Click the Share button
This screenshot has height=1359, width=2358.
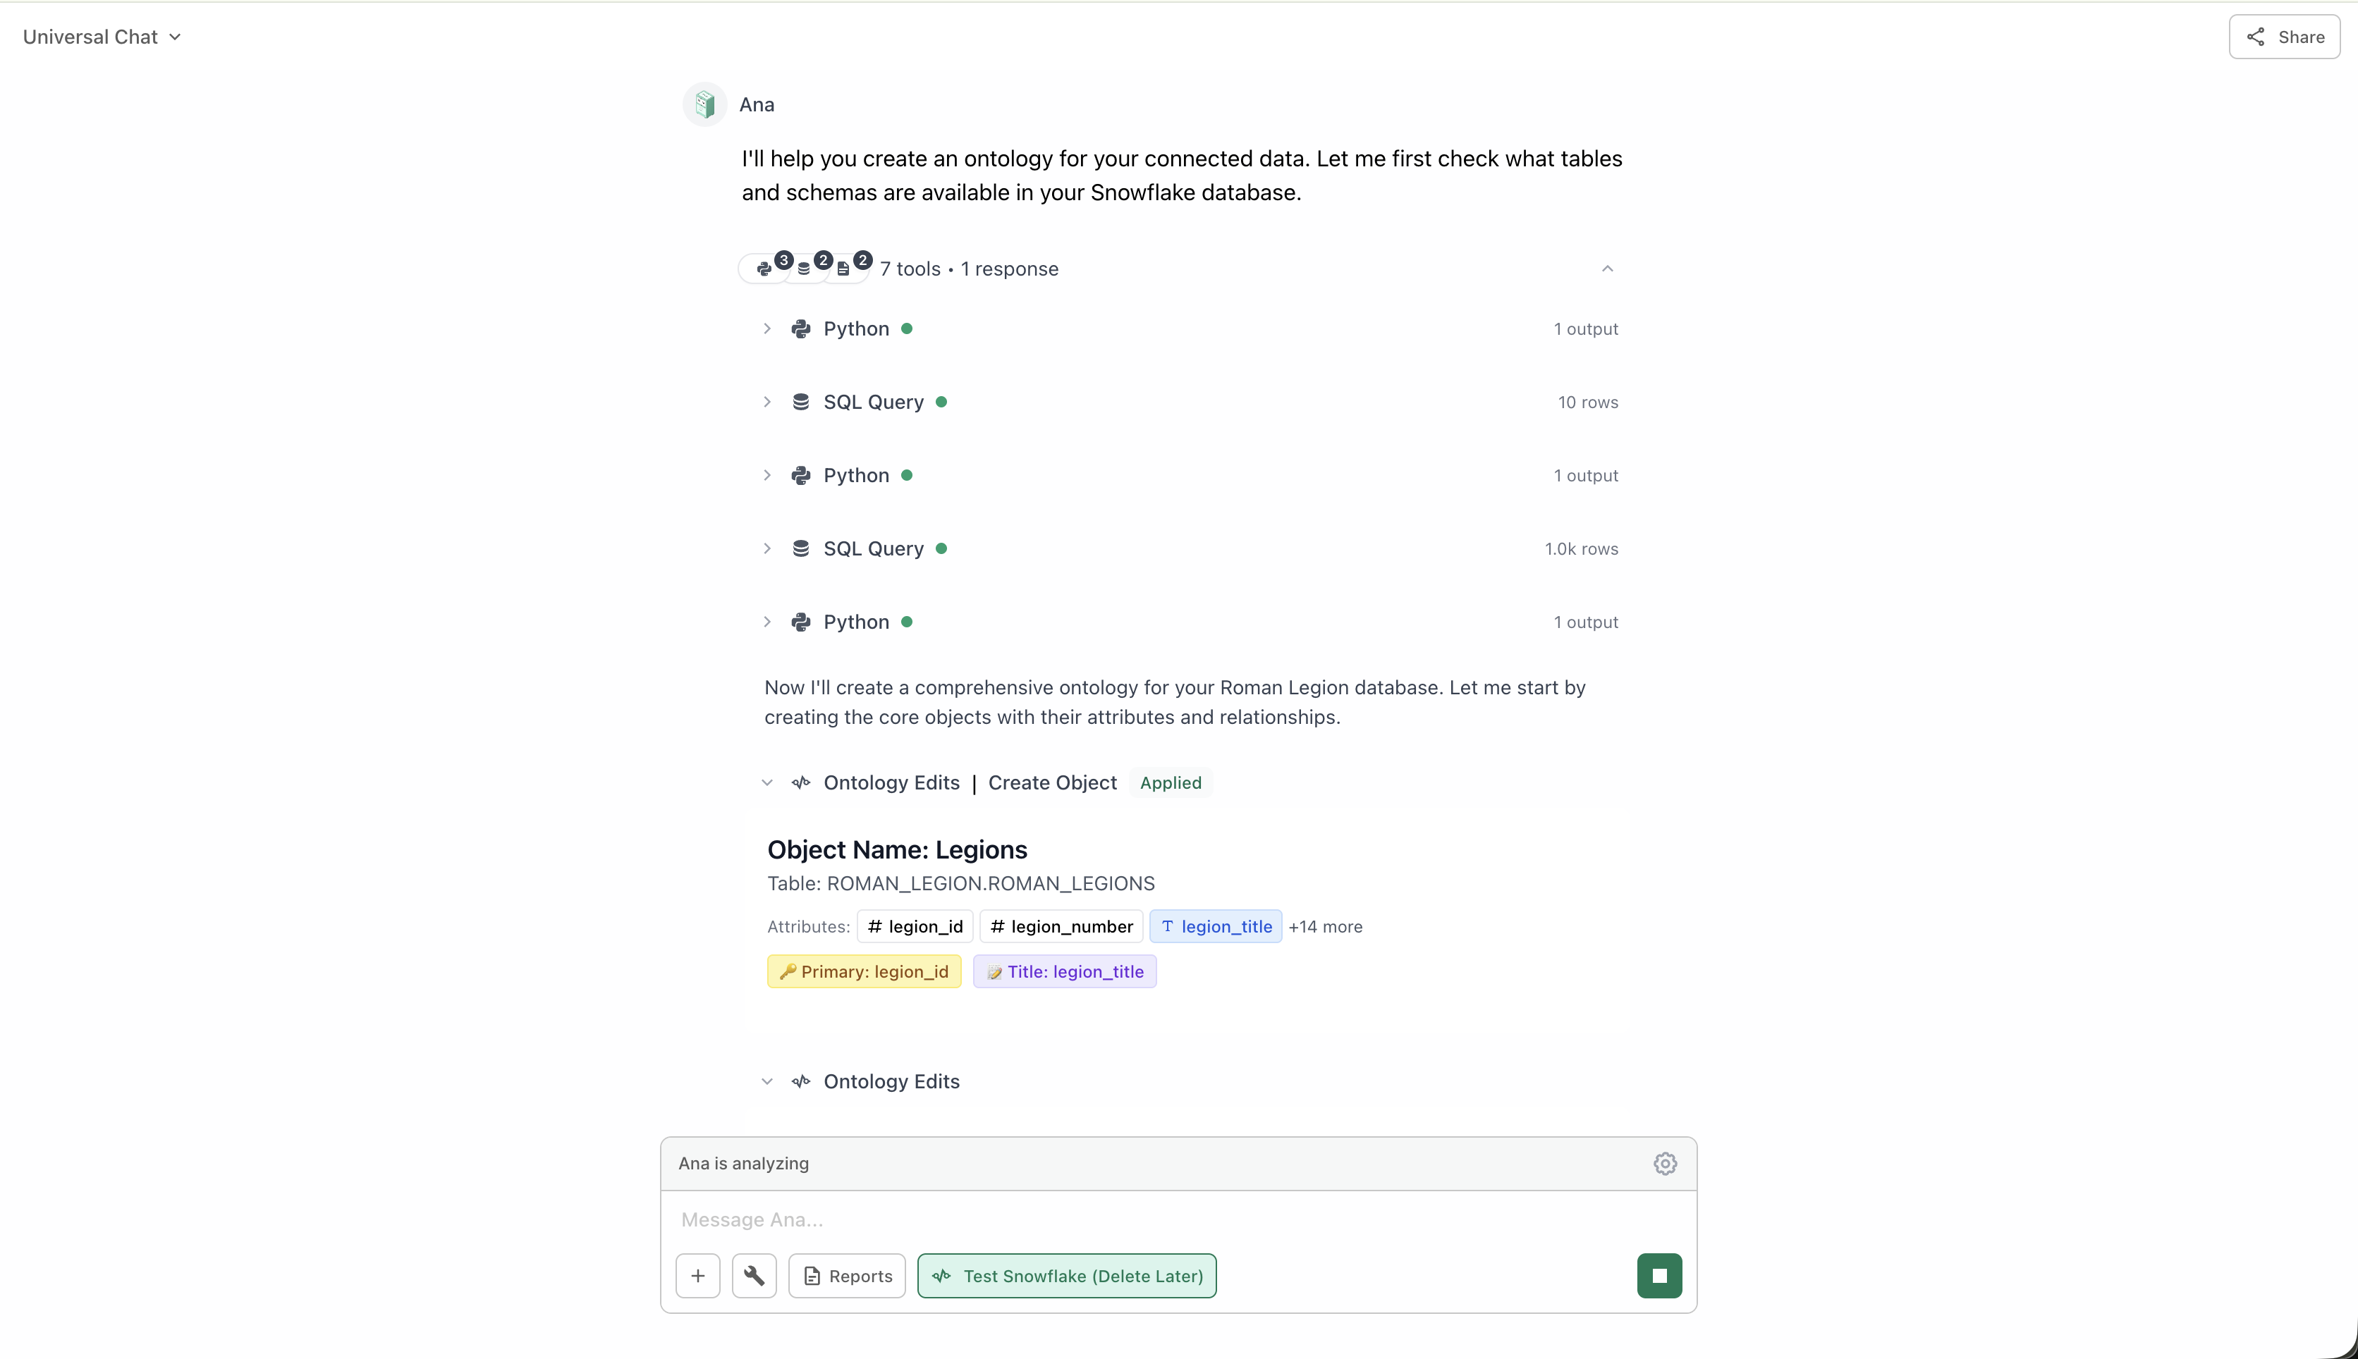2283,37
